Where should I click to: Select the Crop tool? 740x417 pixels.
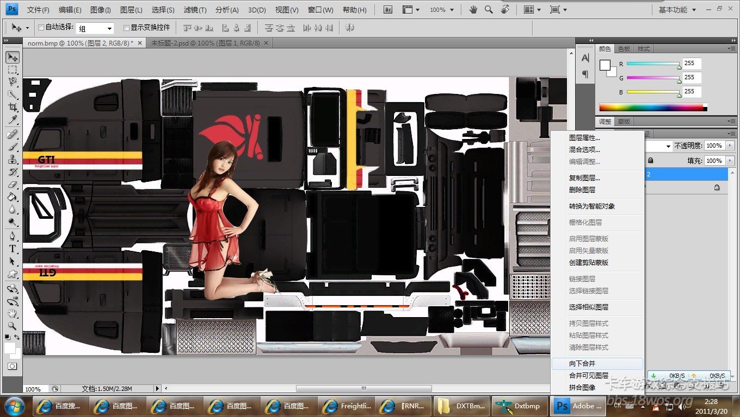(13, 108)
